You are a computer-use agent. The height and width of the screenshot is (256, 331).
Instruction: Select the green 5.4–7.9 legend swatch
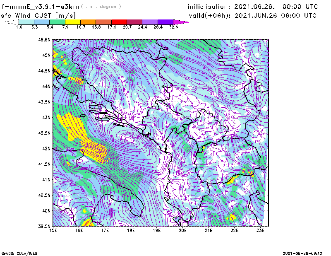coord(57,22)
